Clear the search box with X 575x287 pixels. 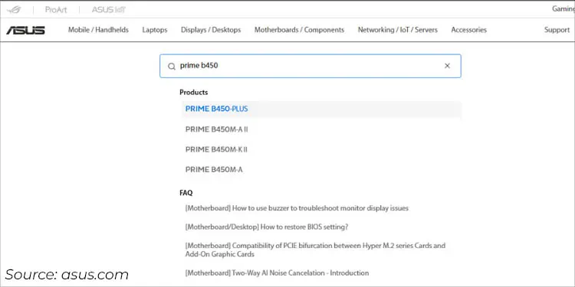[x=447, y=66]
